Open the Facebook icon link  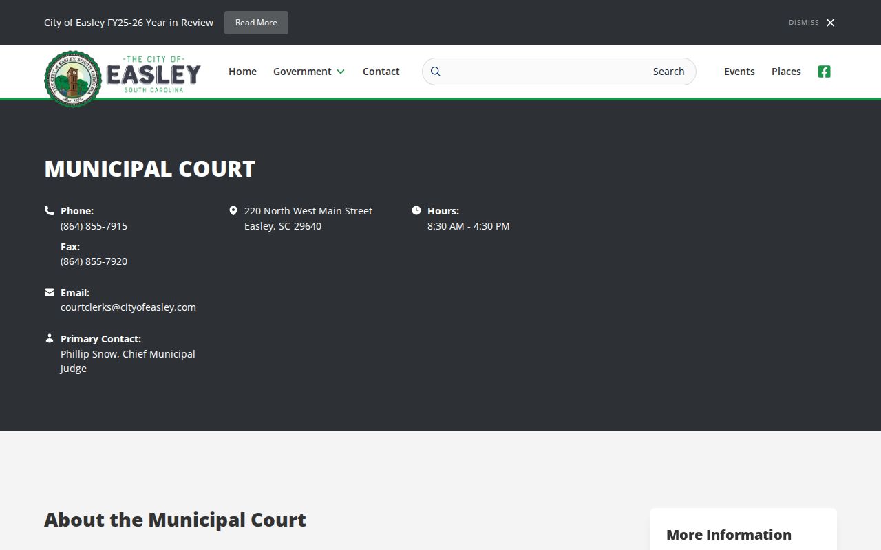tap(824, 71)
